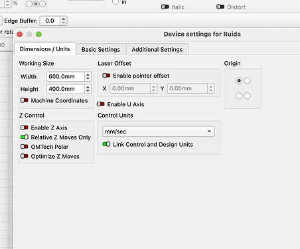This screenshot has height=249, width=300.
Task: Select the bottom-right origin radio button
Action: tap(247, 96)
